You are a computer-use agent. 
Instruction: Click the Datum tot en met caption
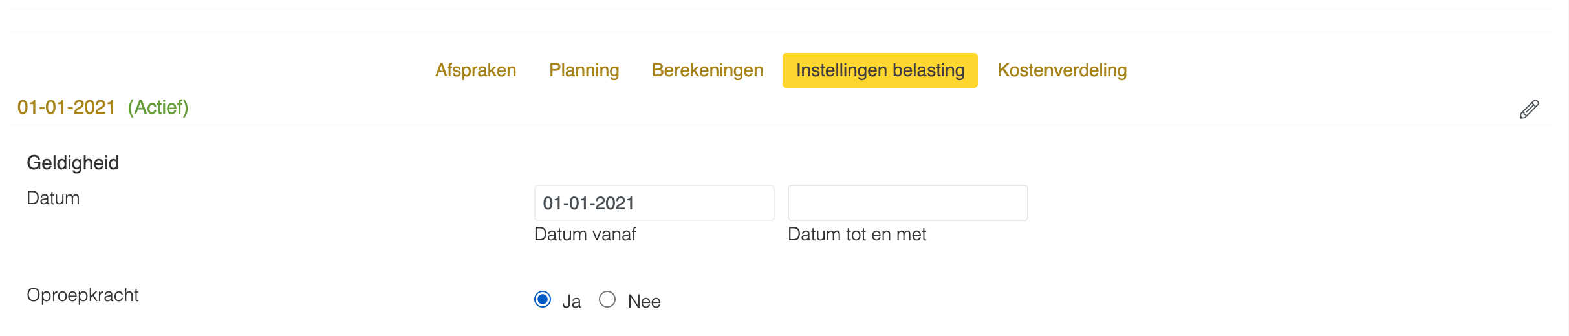coord(857,235)
